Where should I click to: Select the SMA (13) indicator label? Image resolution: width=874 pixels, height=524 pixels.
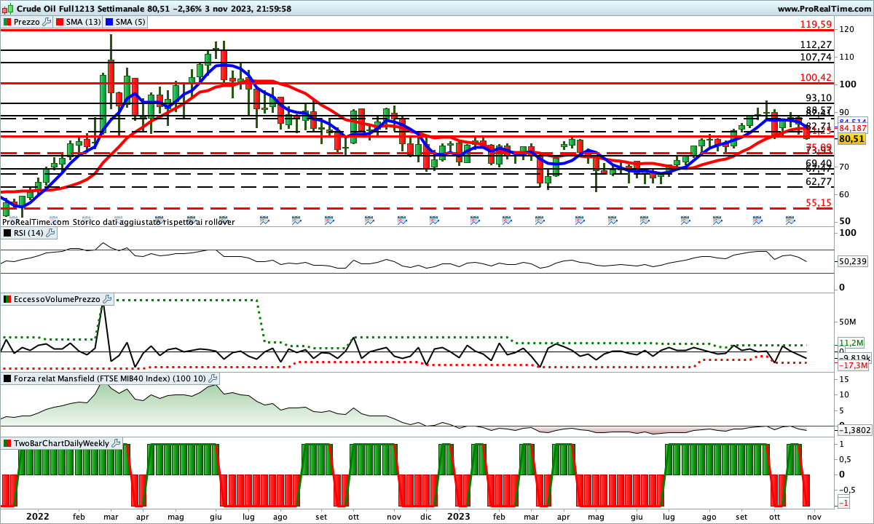pyautogui.click(x=79, y=23)
